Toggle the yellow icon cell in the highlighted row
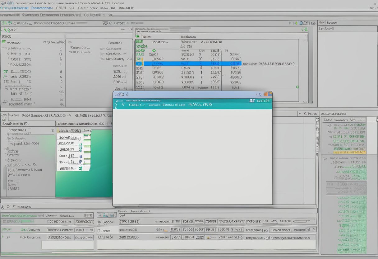378x259 pixels. pyautogui.click(x=140, y=64)
